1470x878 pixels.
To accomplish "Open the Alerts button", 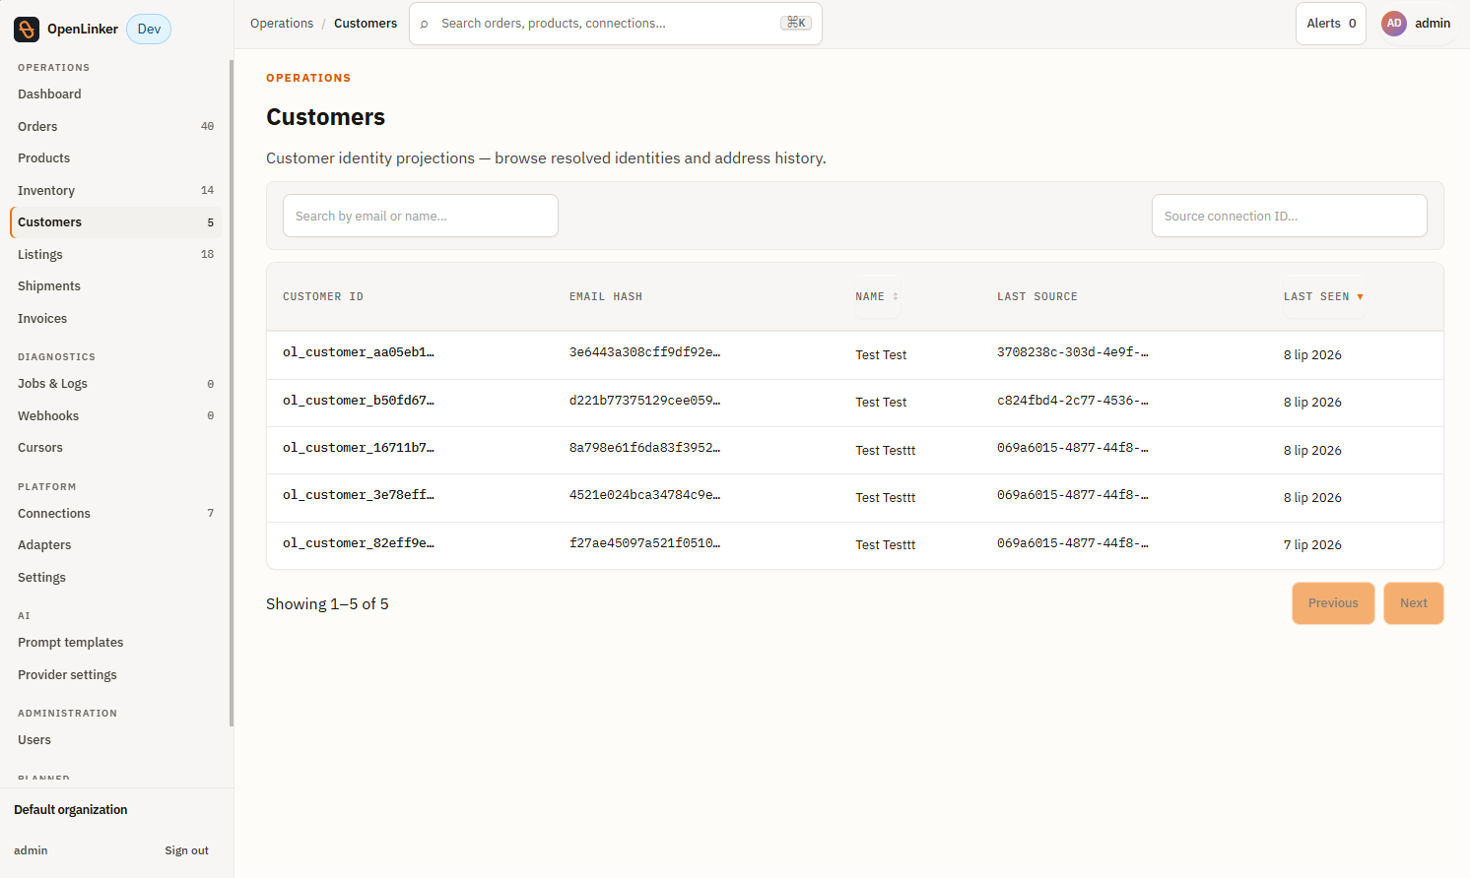I will pyautogui.click(x=1331, y=24).
